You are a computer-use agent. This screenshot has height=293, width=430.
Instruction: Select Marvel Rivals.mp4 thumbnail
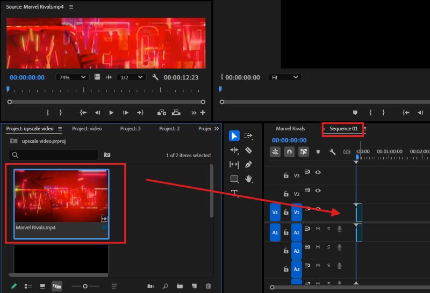tap(61, 196)
